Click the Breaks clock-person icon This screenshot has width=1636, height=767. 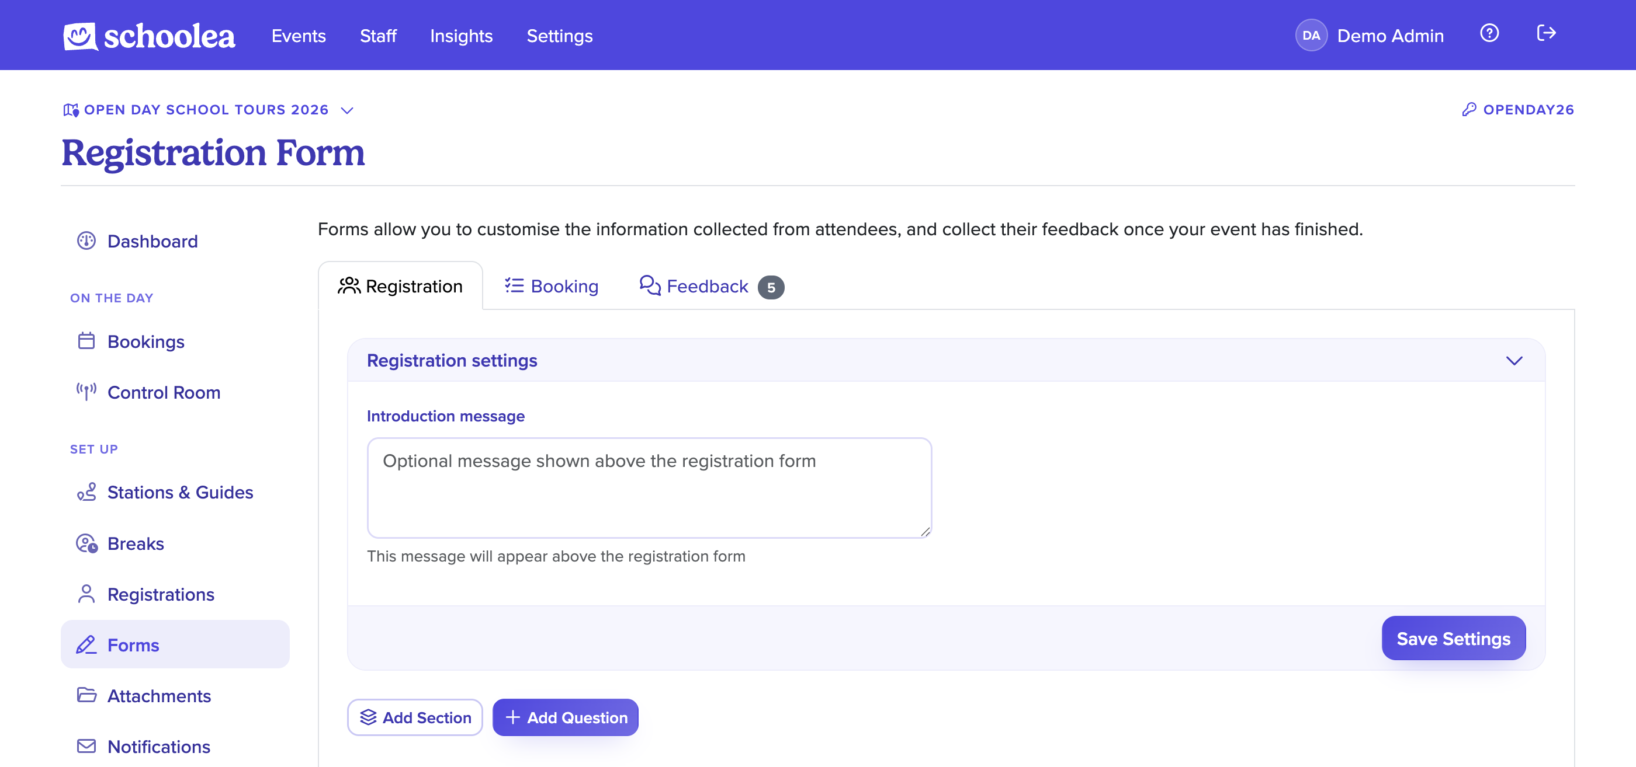tap(86, 543)
